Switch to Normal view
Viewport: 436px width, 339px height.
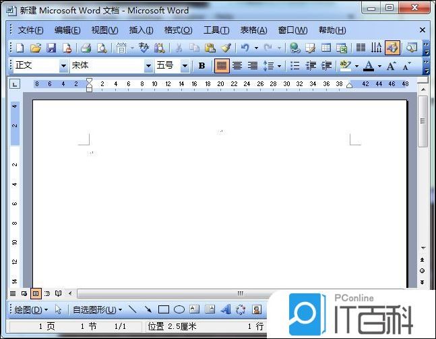[x=13, y=293]
